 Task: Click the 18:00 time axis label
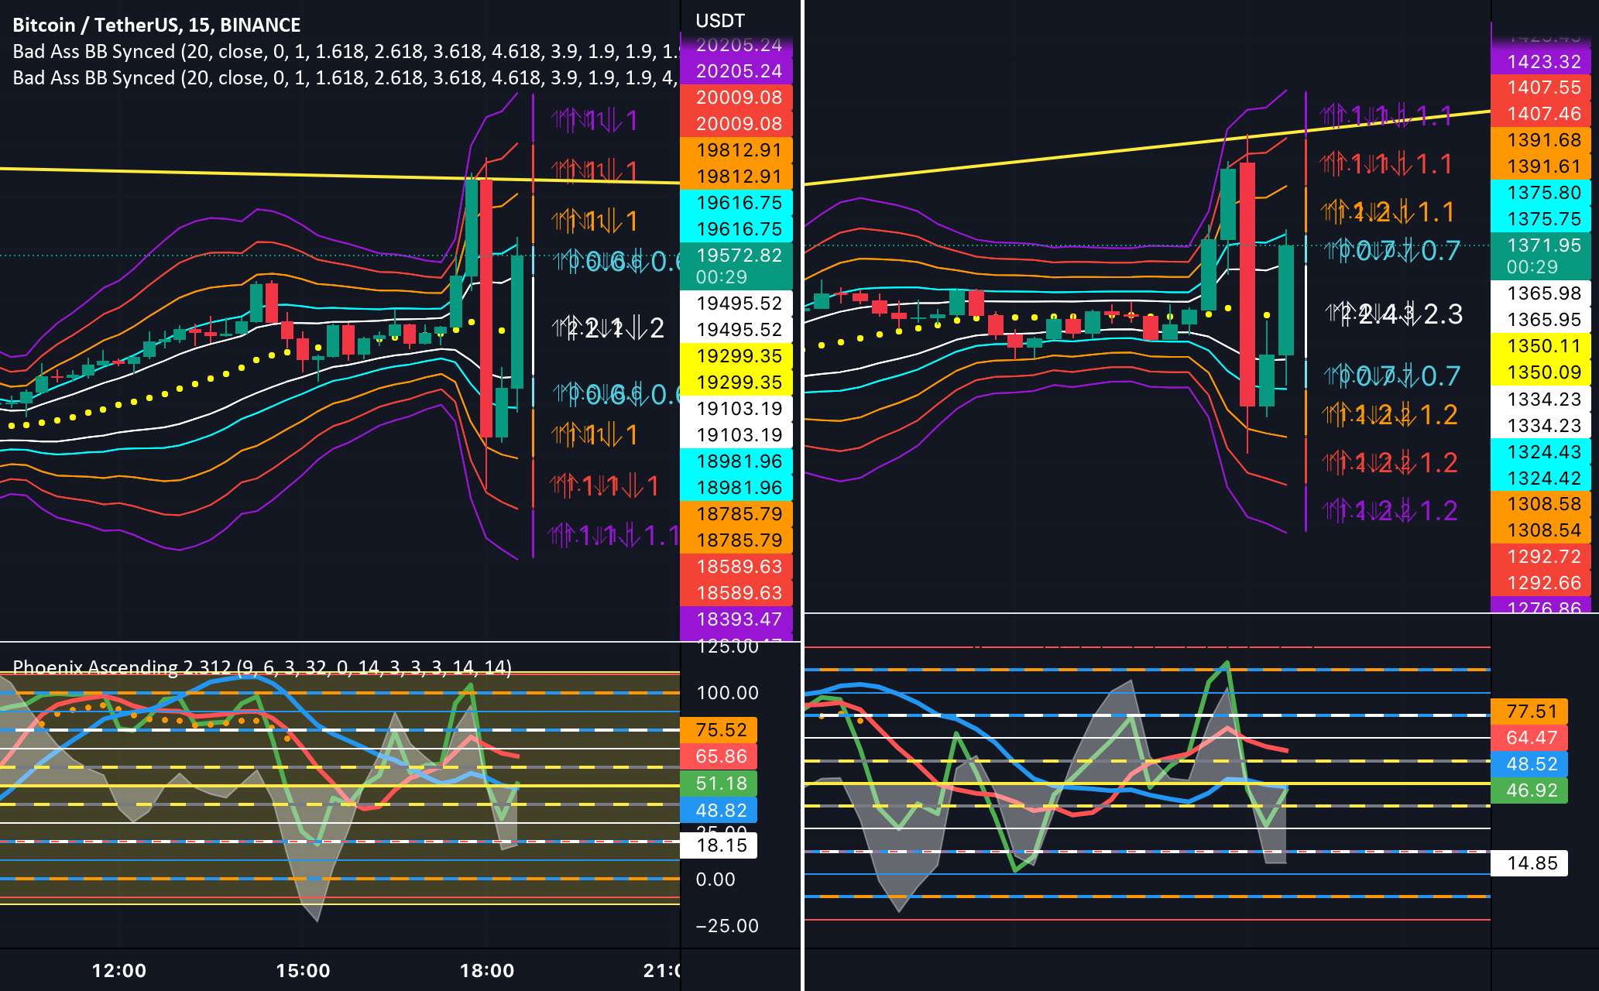pyautogui.click(x=487, y=971)
